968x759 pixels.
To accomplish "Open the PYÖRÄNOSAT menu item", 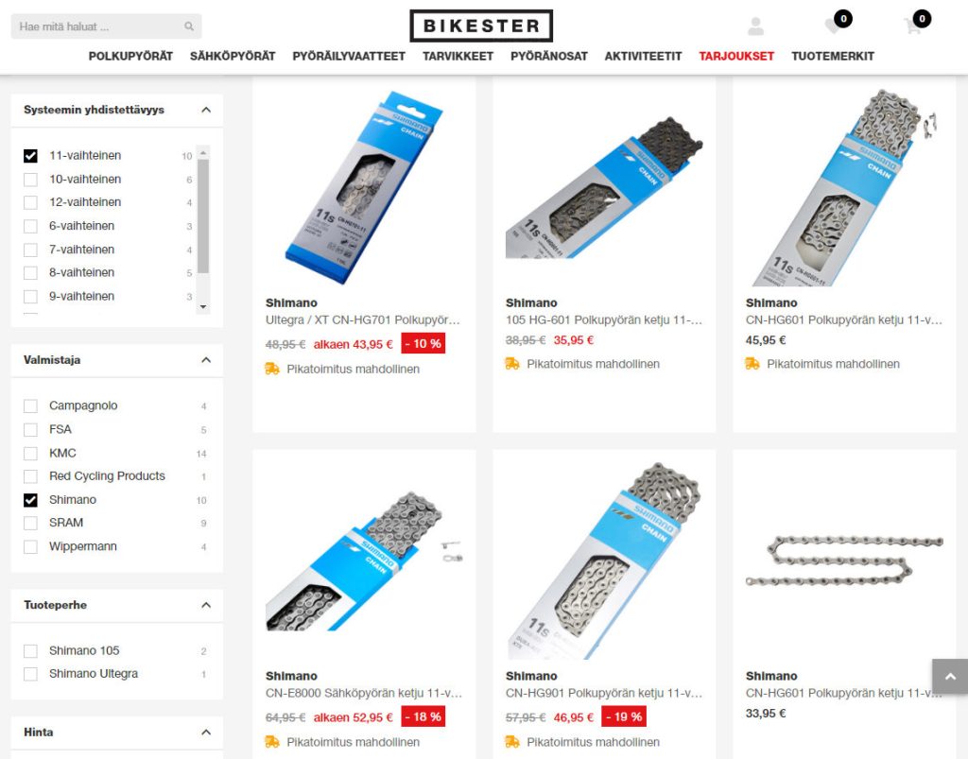I will [549, 56].
